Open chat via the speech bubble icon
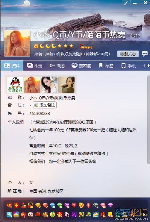Screen dimensions: 150x222 click(145, 54)
